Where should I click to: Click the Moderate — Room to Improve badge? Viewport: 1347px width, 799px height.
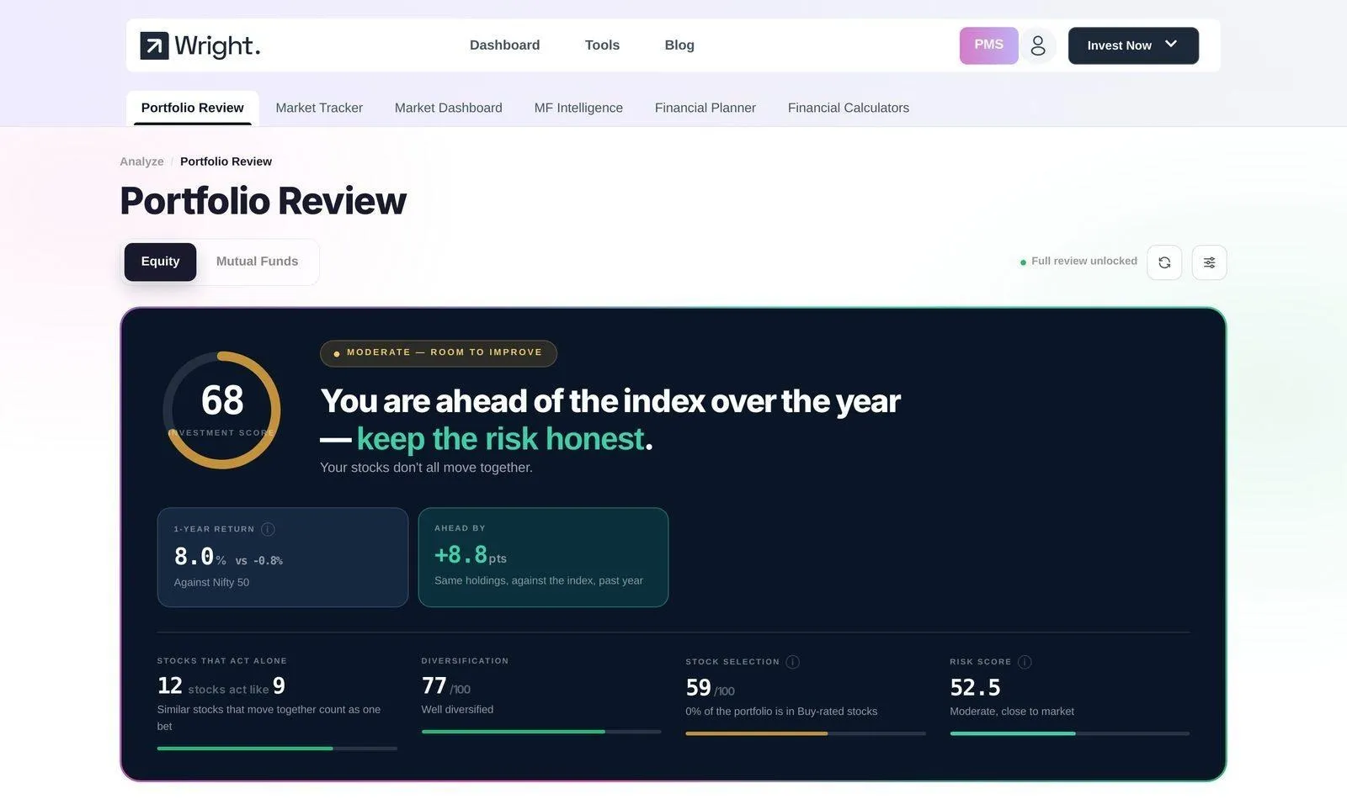pyautogui.click(x=439, y=353)
